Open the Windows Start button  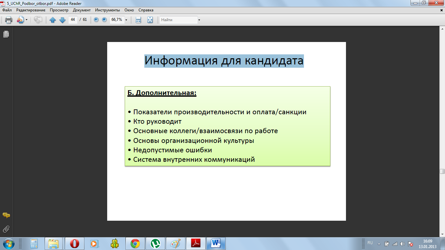tap(8, 243)
